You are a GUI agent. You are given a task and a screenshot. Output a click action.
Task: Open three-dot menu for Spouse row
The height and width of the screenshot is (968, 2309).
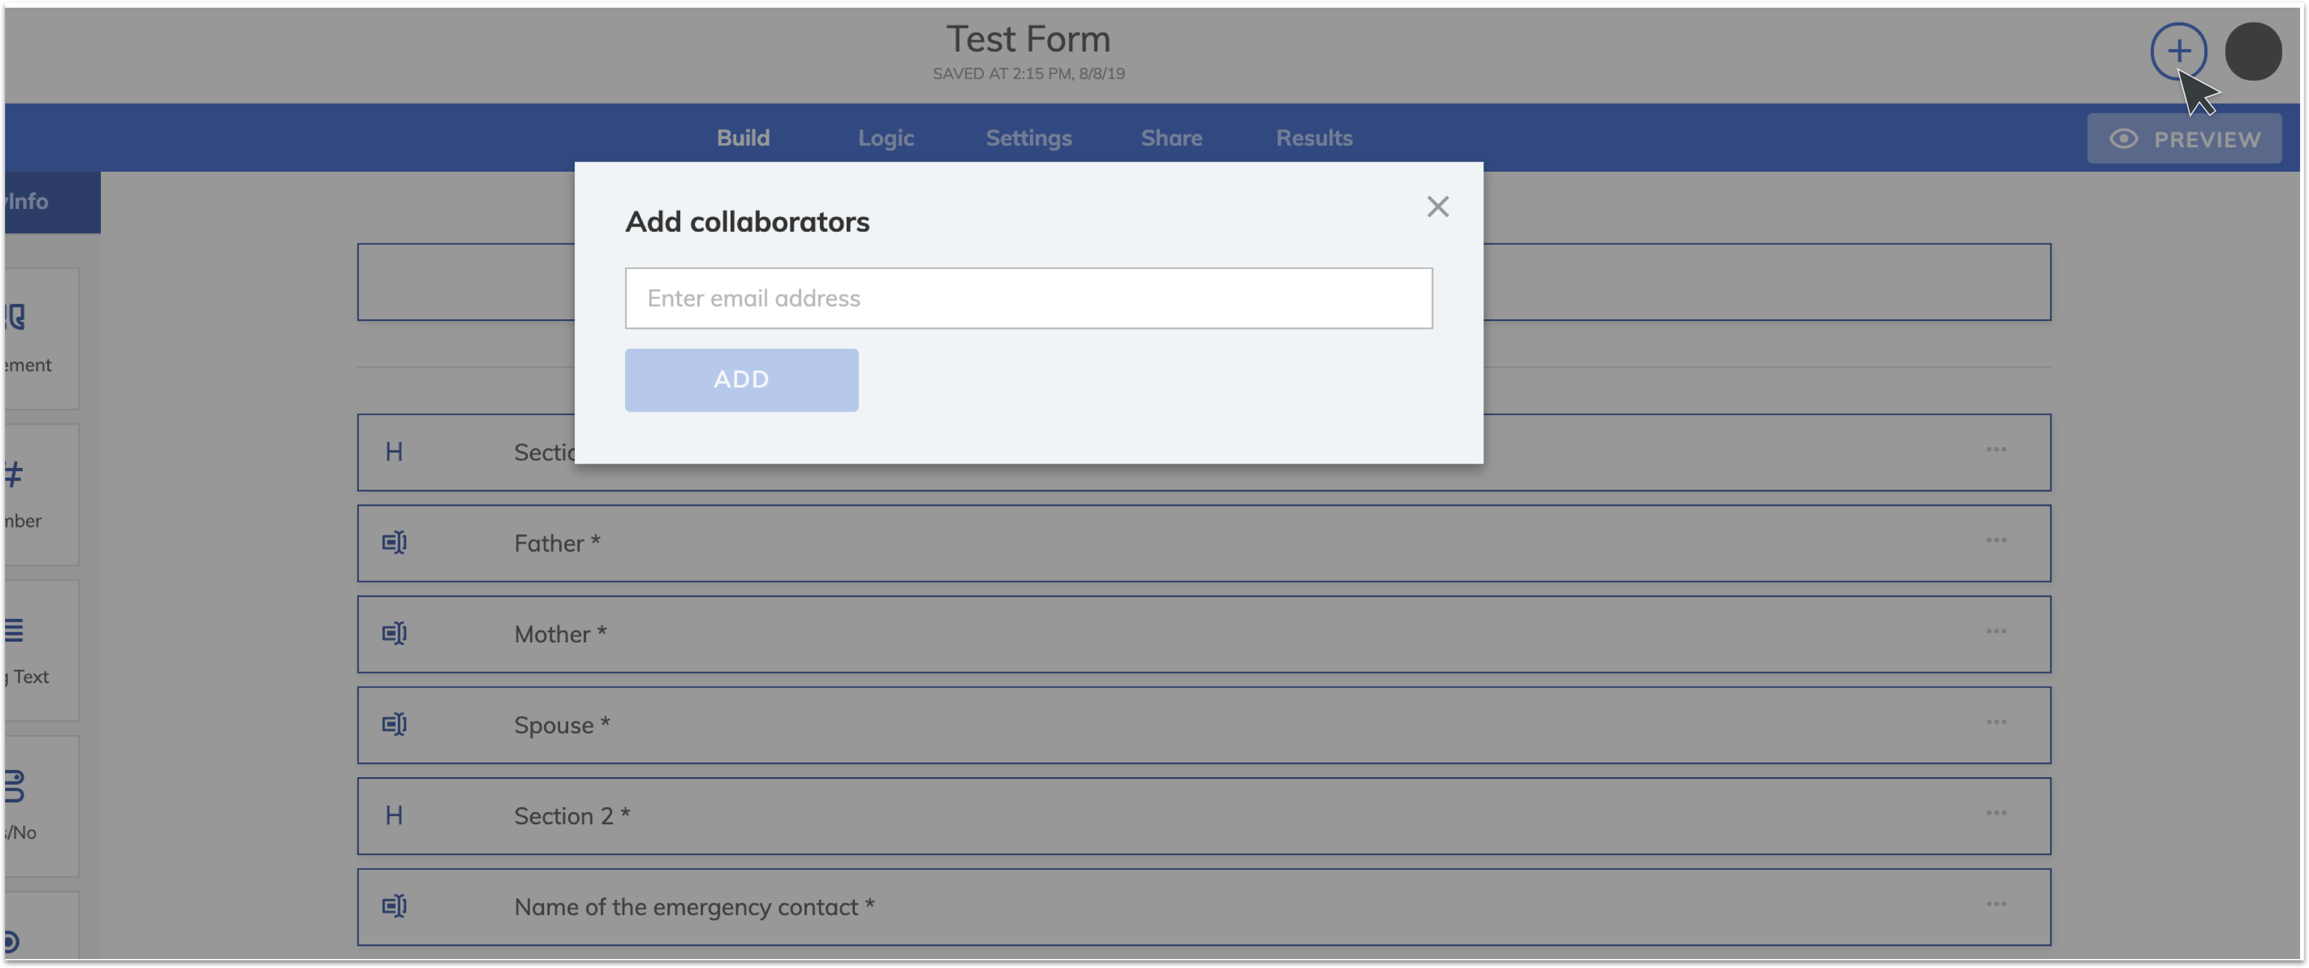pos(1995,722)
